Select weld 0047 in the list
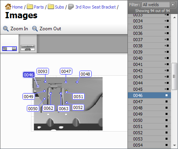 click(x=149, y=102)
